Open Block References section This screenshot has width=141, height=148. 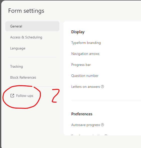tap(23, 77)
